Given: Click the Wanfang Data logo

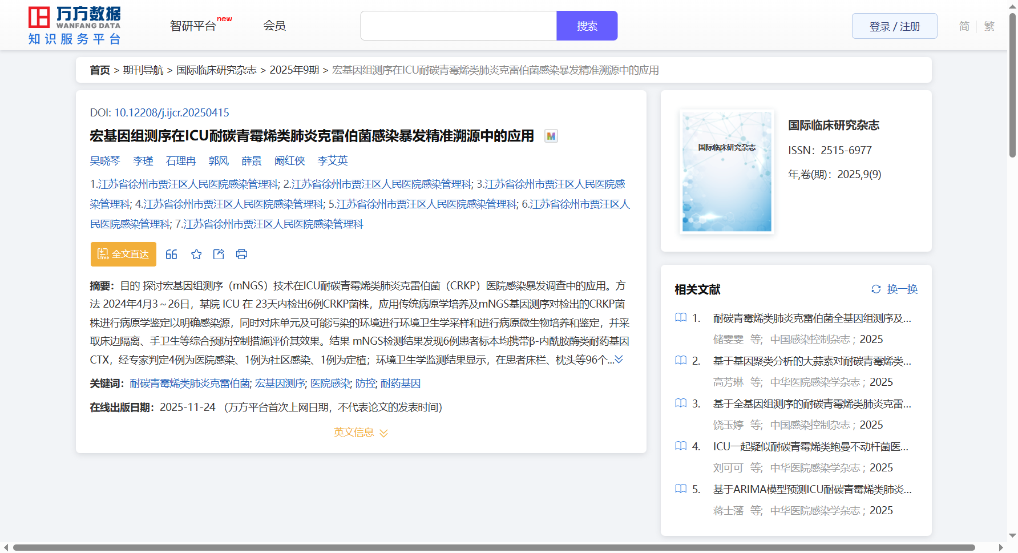Looking at the screenshot, I should [x=75, y=26].
